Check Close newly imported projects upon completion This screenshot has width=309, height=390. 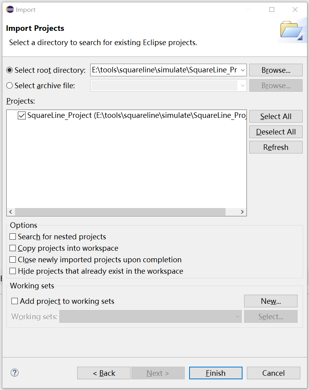(x=13, y=259)
